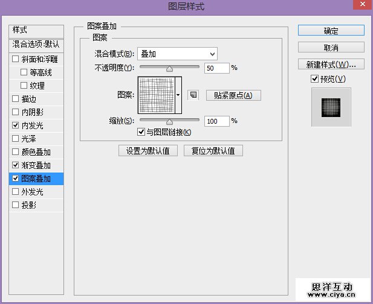The image size is (373, 304).
Task: Toggle the 预览 checkbox
Action: click(x=315, y=78)
